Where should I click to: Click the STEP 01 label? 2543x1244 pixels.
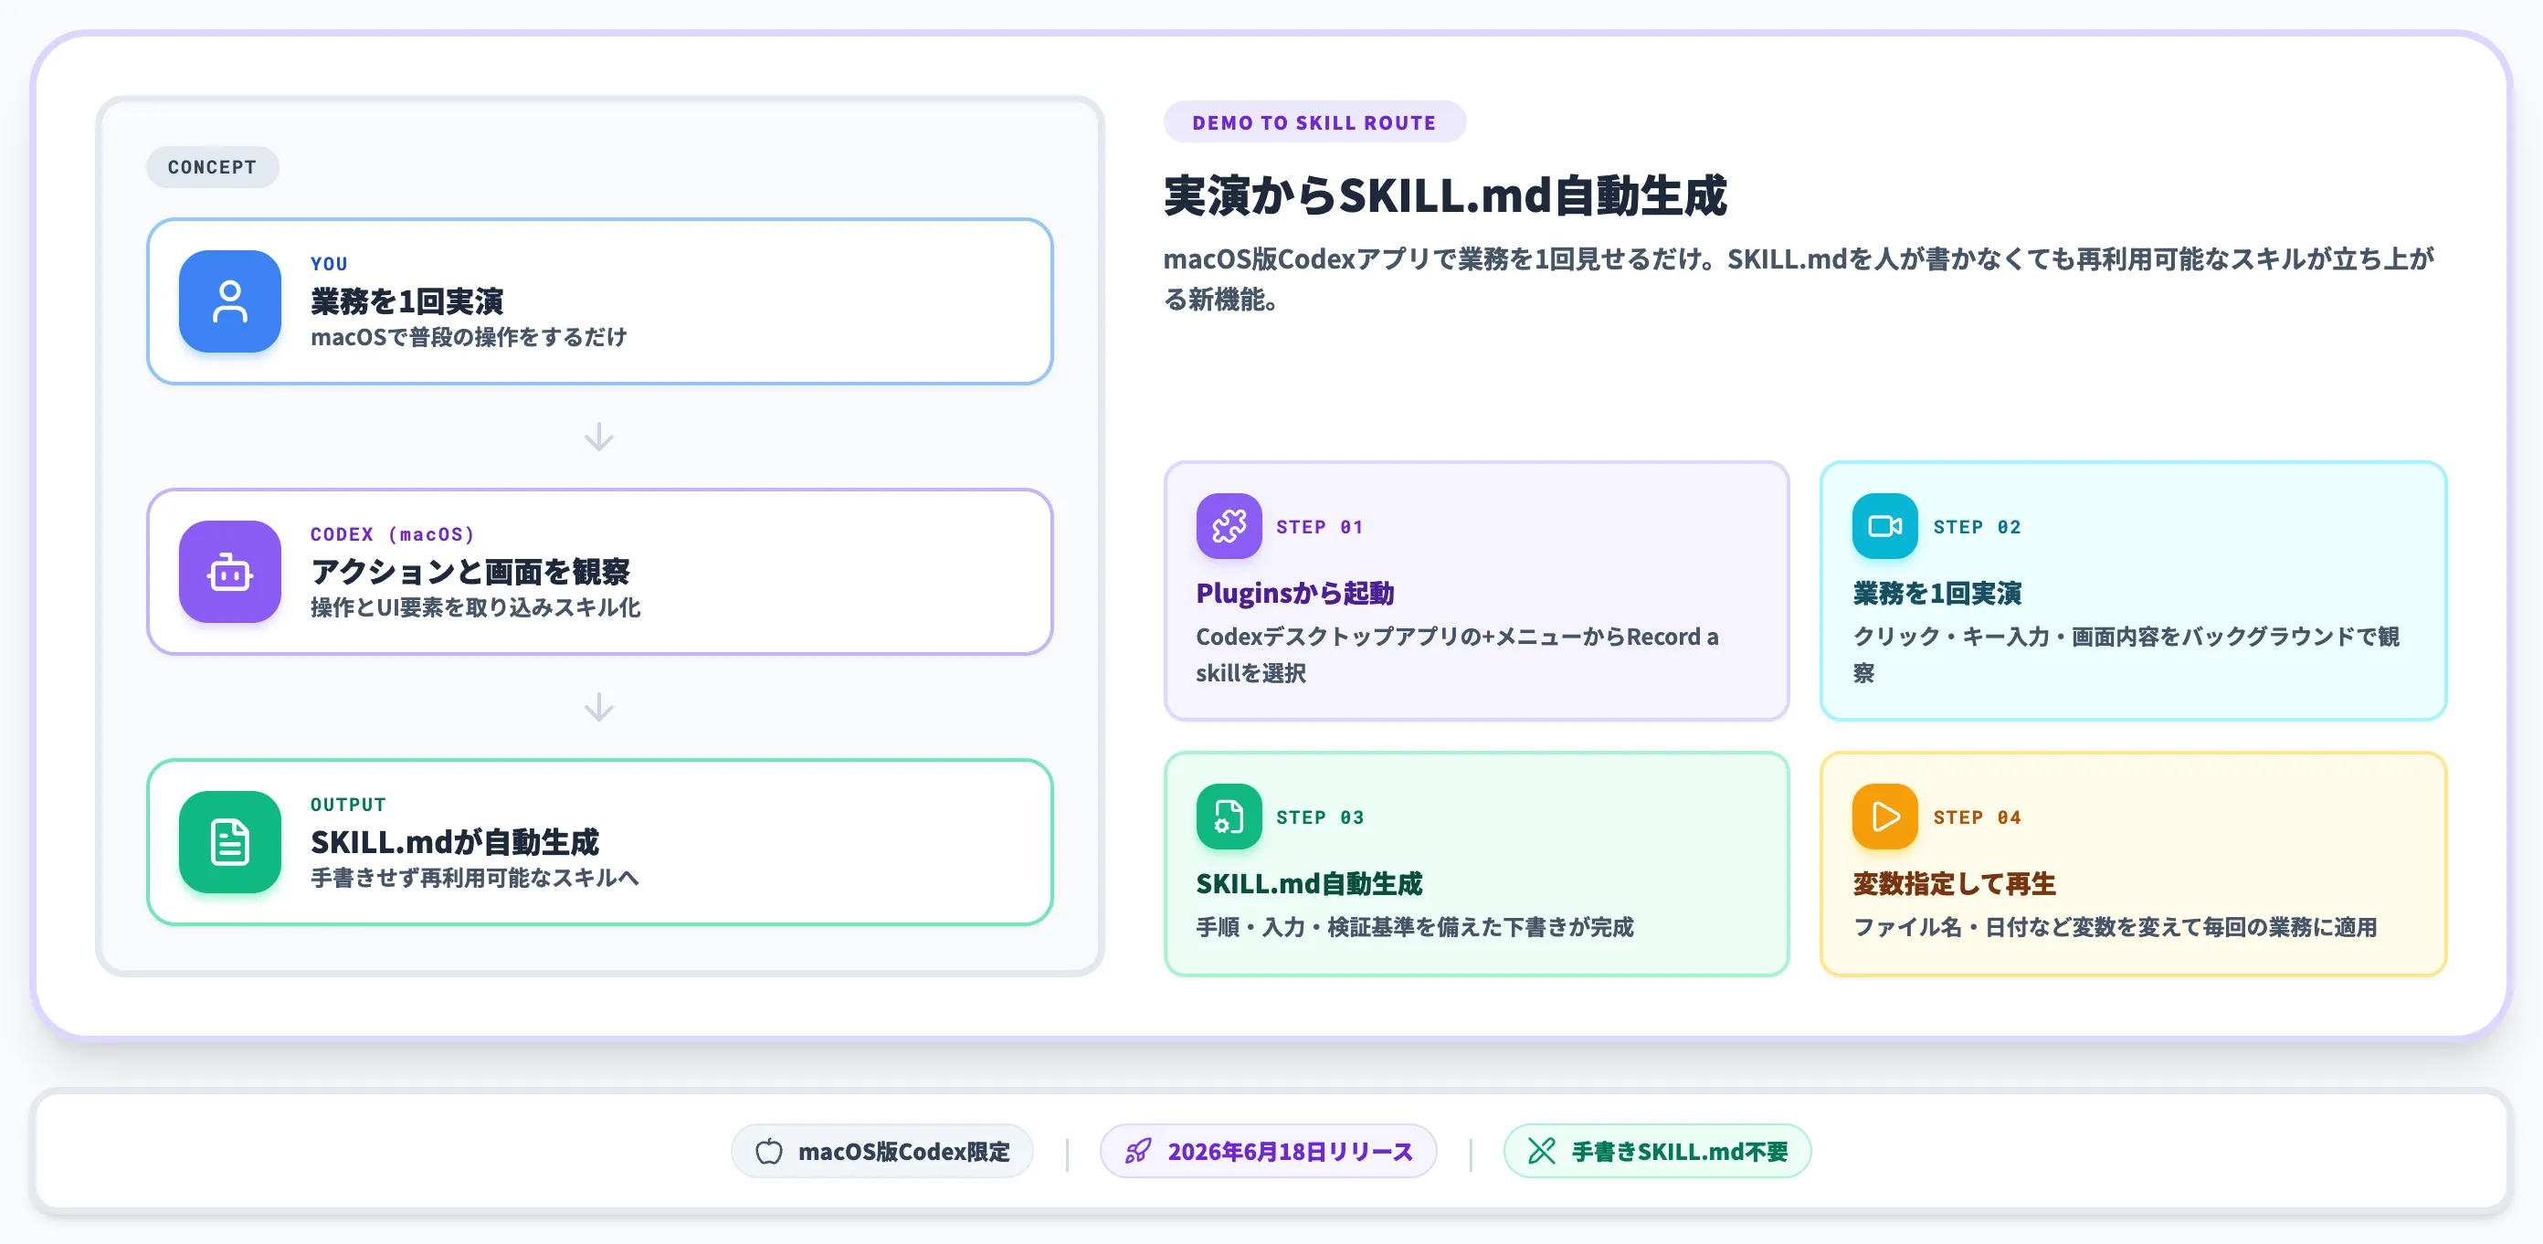pyautogui.click(x=1320, y=527)
